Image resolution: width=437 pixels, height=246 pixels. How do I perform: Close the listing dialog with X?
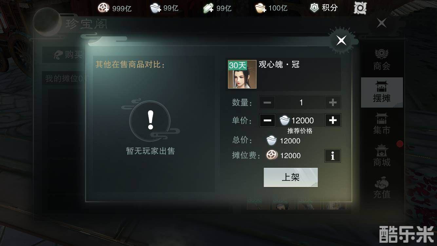341,40
